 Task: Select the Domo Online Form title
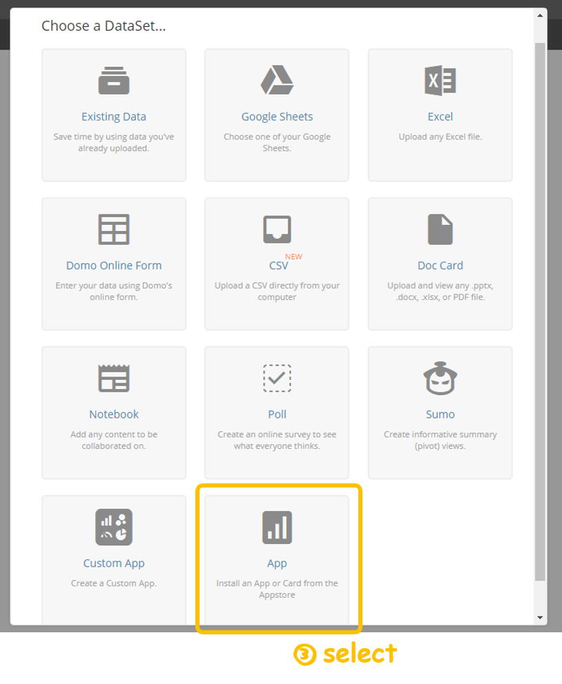coord(113,265)
